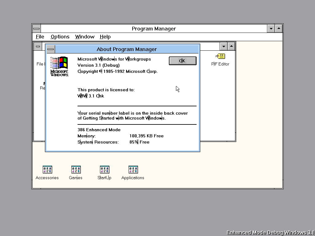Click the 'Memory:' label
The image size is (315, 236).
[86, 136]
